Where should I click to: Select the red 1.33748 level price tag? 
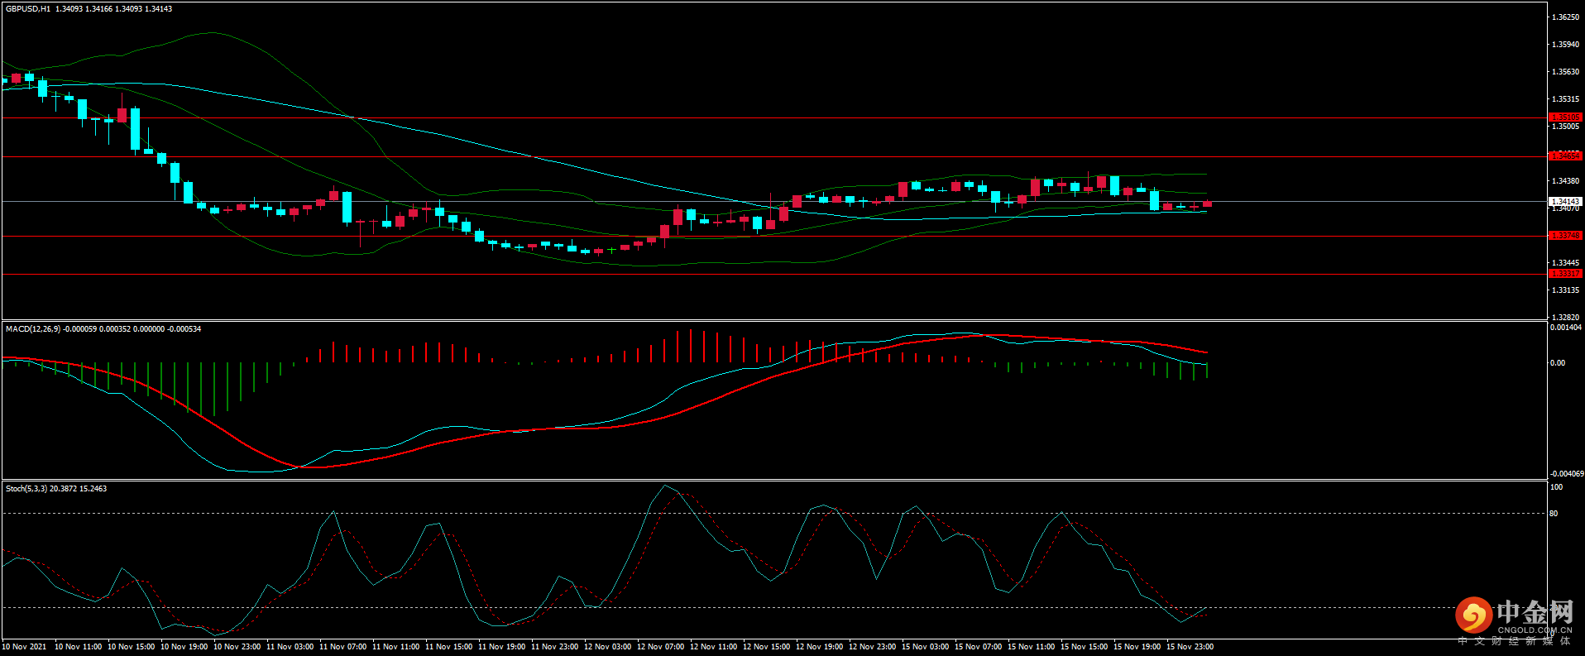(1565, 236)
